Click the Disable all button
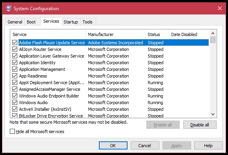Screen dimensions: 228x155 coord(200,125)
